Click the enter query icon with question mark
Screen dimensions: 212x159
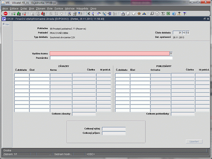click(x=32, y=14)
